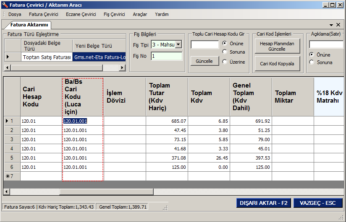Screen dimensions: 346x222
Task: Click the İşlem Dövizi column header
Action: coord(125,97)
